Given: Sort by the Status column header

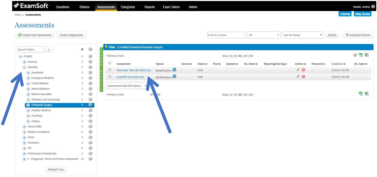Looking at the screenshot, I should (x=202, y=64).
